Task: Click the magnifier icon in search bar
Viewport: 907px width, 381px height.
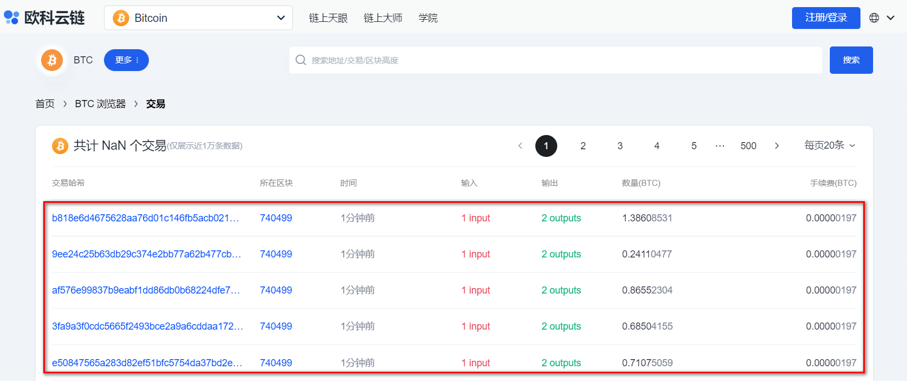Action: [x=301, y=60]
